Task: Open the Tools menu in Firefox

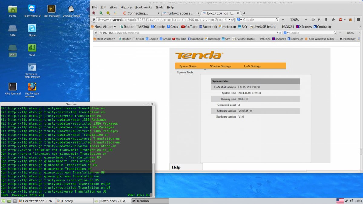Action: (159, 7)
